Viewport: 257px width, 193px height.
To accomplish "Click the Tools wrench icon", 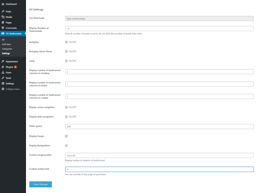I will tap(3, 78).
